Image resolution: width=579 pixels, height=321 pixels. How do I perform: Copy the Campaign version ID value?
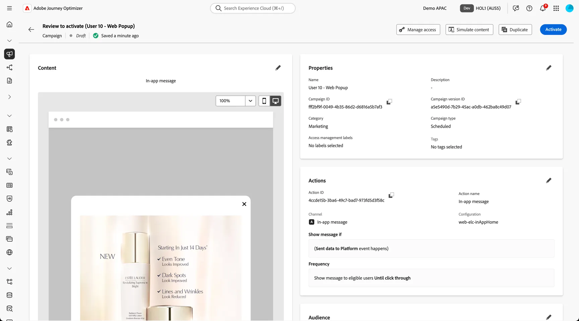click(518, 102)
